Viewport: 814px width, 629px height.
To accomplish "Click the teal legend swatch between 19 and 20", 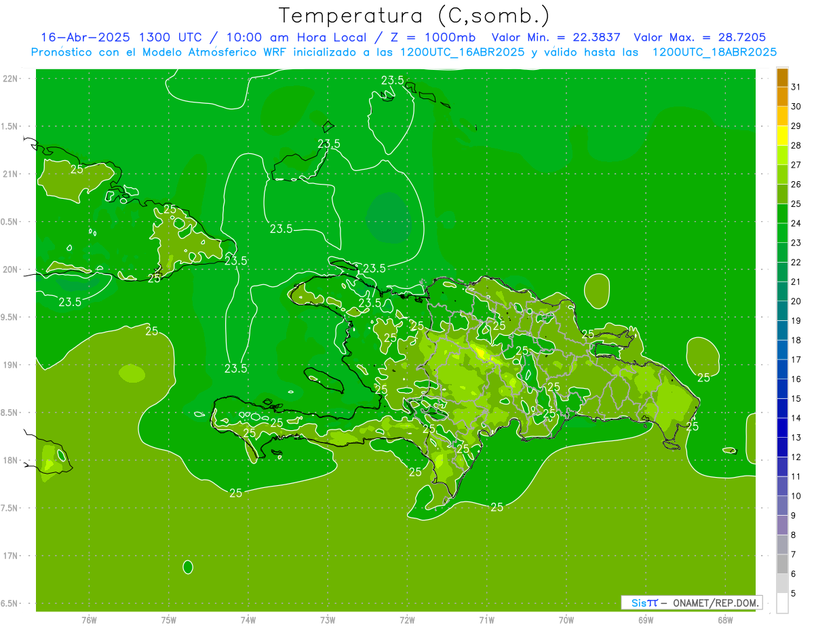I will point(782,311).
